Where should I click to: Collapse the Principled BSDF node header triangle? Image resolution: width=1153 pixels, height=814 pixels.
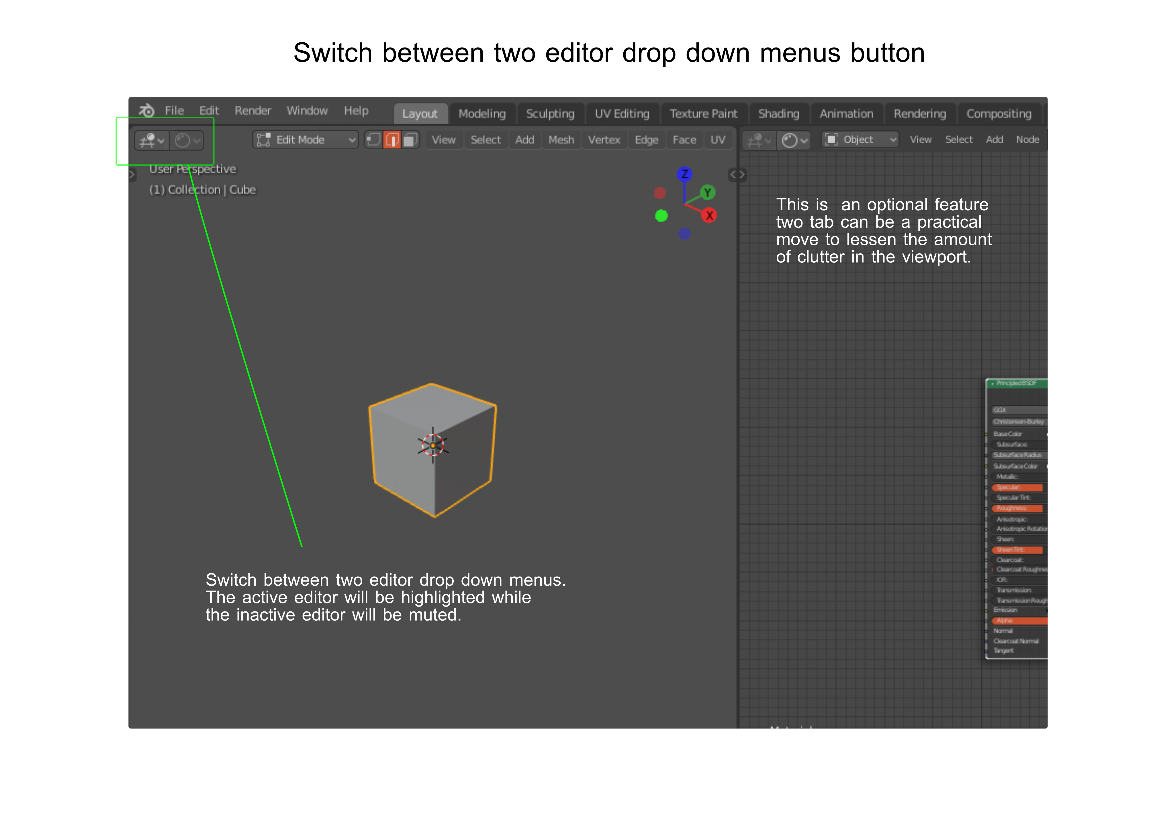click(x=992, y=384)
